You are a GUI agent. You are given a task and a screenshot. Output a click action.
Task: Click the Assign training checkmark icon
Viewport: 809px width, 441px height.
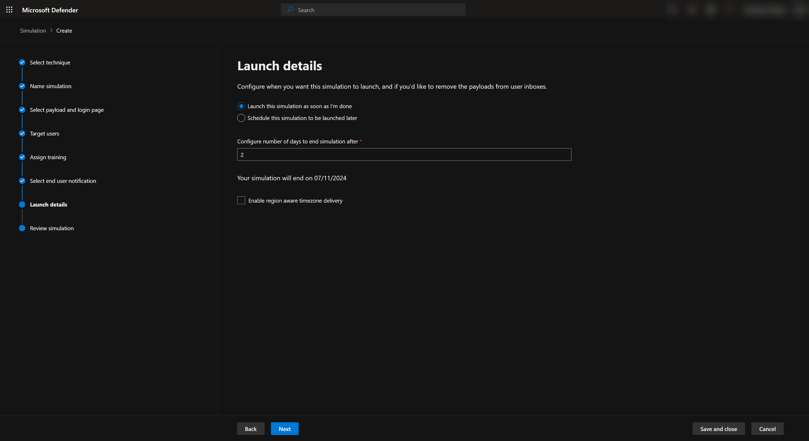(x=22, y=157)
